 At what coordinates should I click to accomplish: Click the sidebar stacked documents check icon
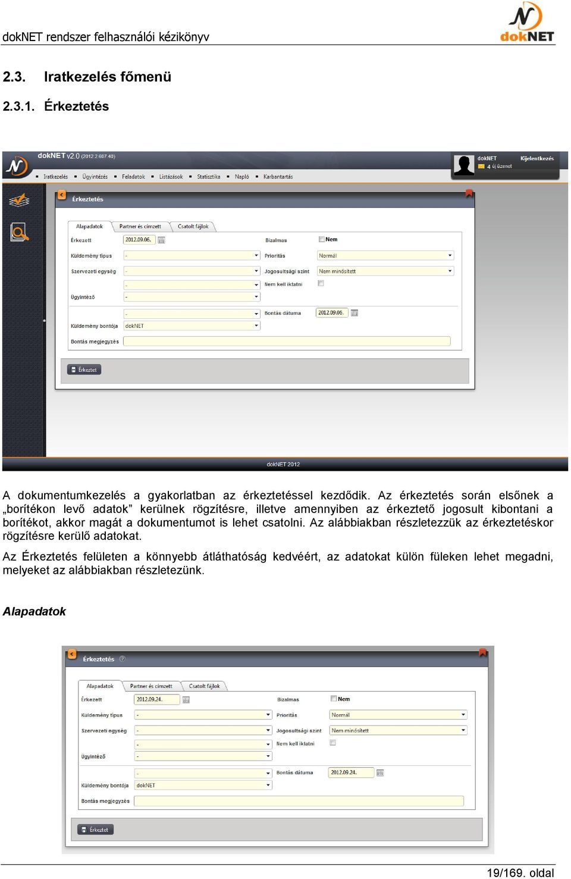pos(19,201)
